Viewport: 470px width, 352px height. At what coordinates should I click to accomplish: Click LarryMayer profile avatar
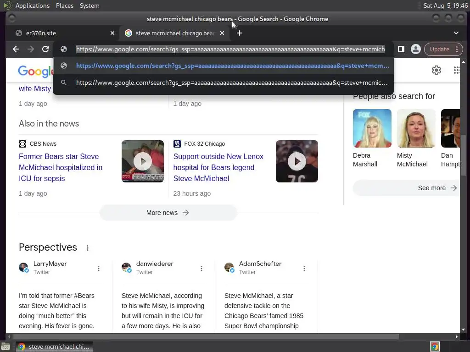click(23, 267)
